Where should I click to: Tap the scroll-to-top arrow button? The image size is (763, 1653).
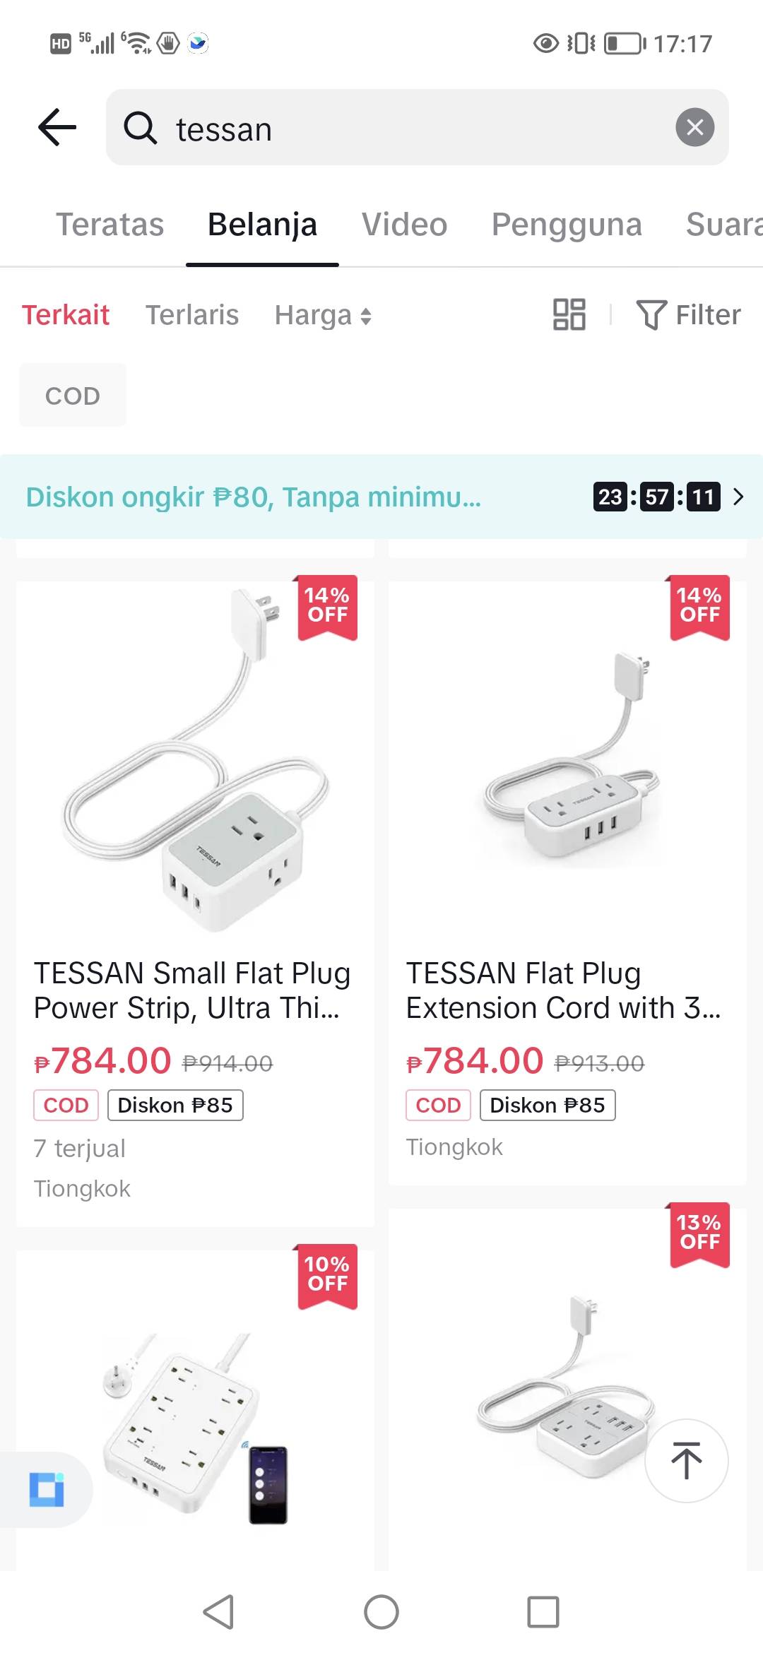click(686, 1460)
